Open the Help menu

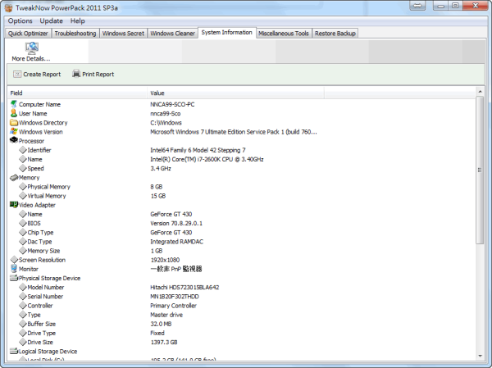(x=78, y=21)
